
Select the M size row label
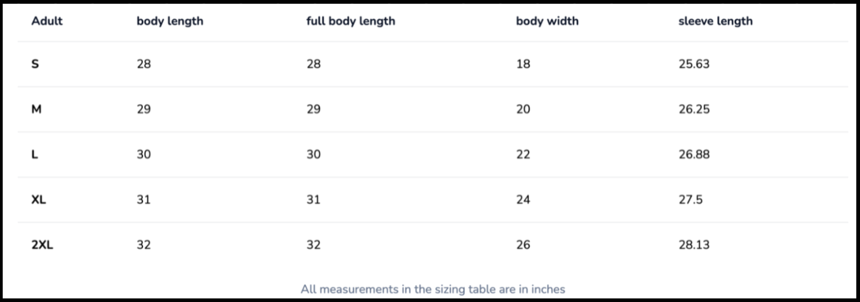(36, 109)
